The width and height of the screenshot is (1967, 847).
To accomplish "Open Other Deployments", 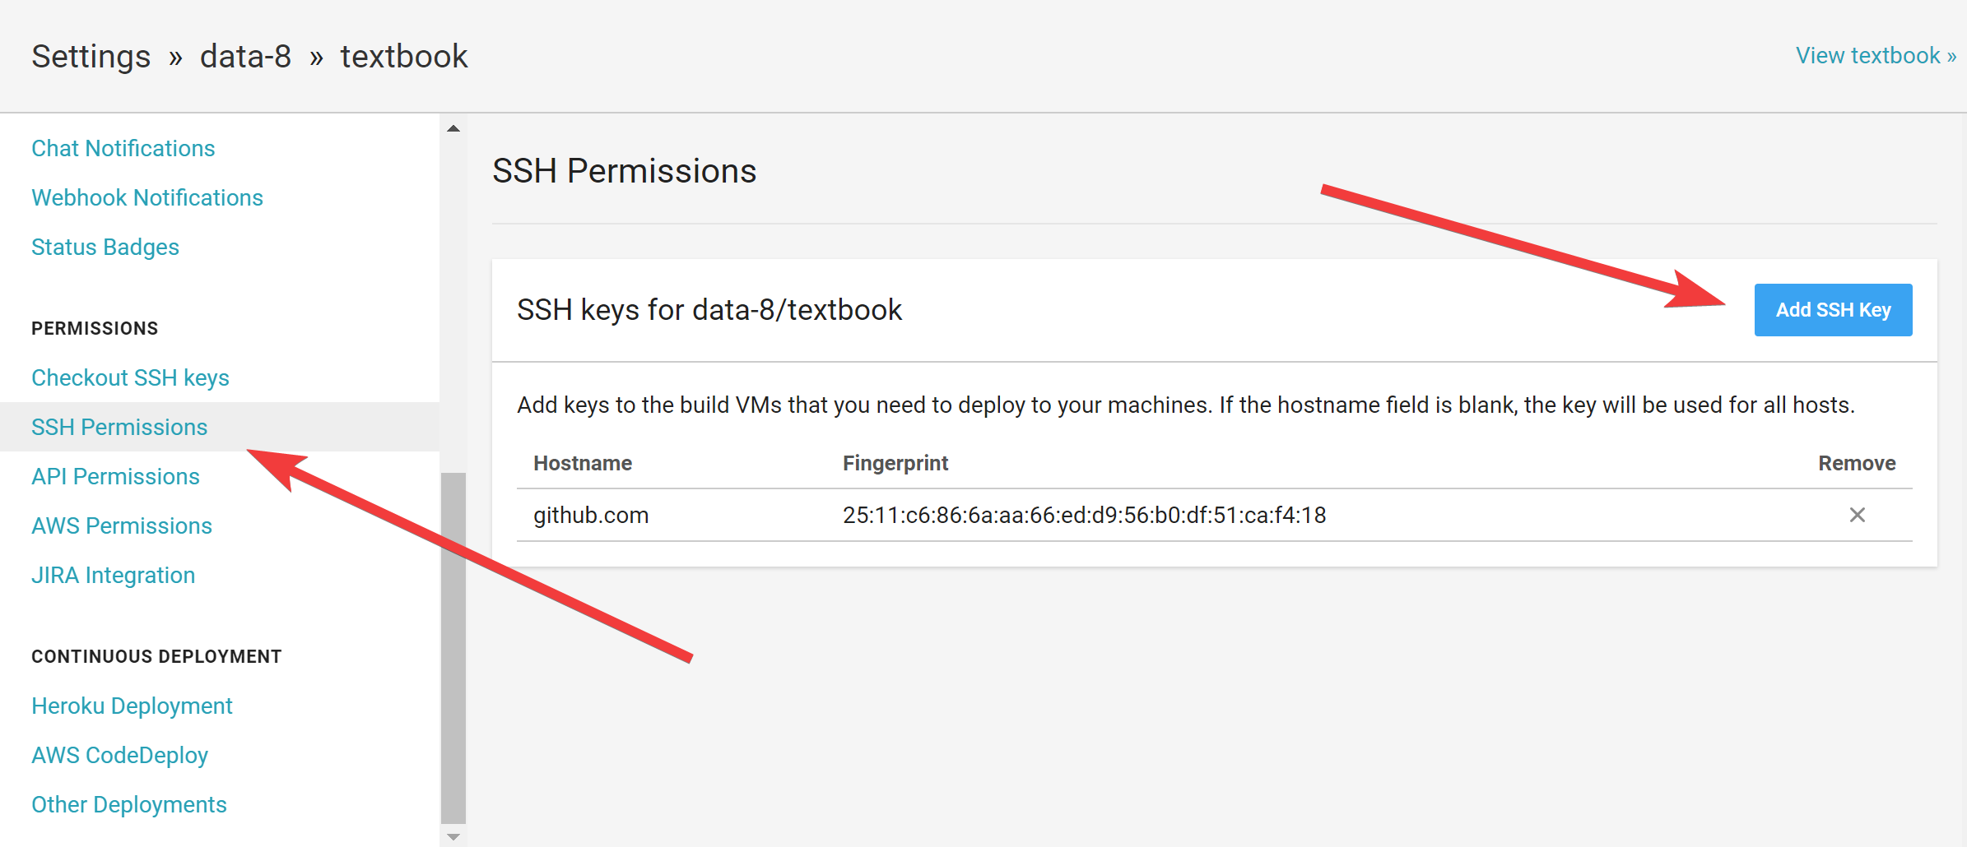I will [128, 804].
